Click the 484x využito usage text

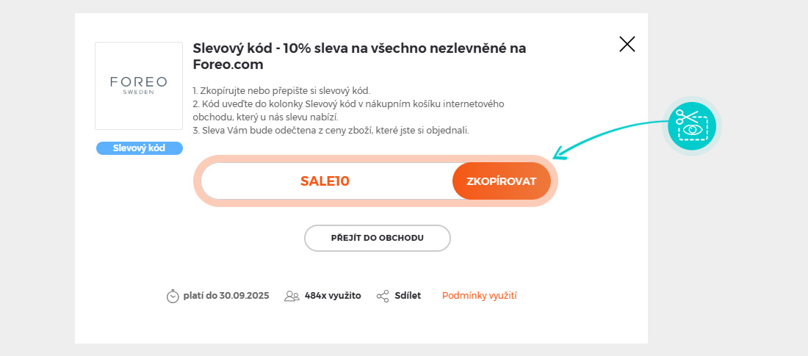click(x=333, y=296)
